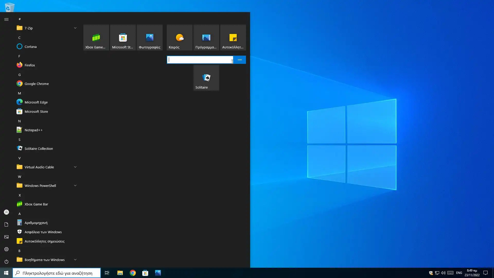
Task: Click the taskbar search box
Action: [x=57, y=273]
